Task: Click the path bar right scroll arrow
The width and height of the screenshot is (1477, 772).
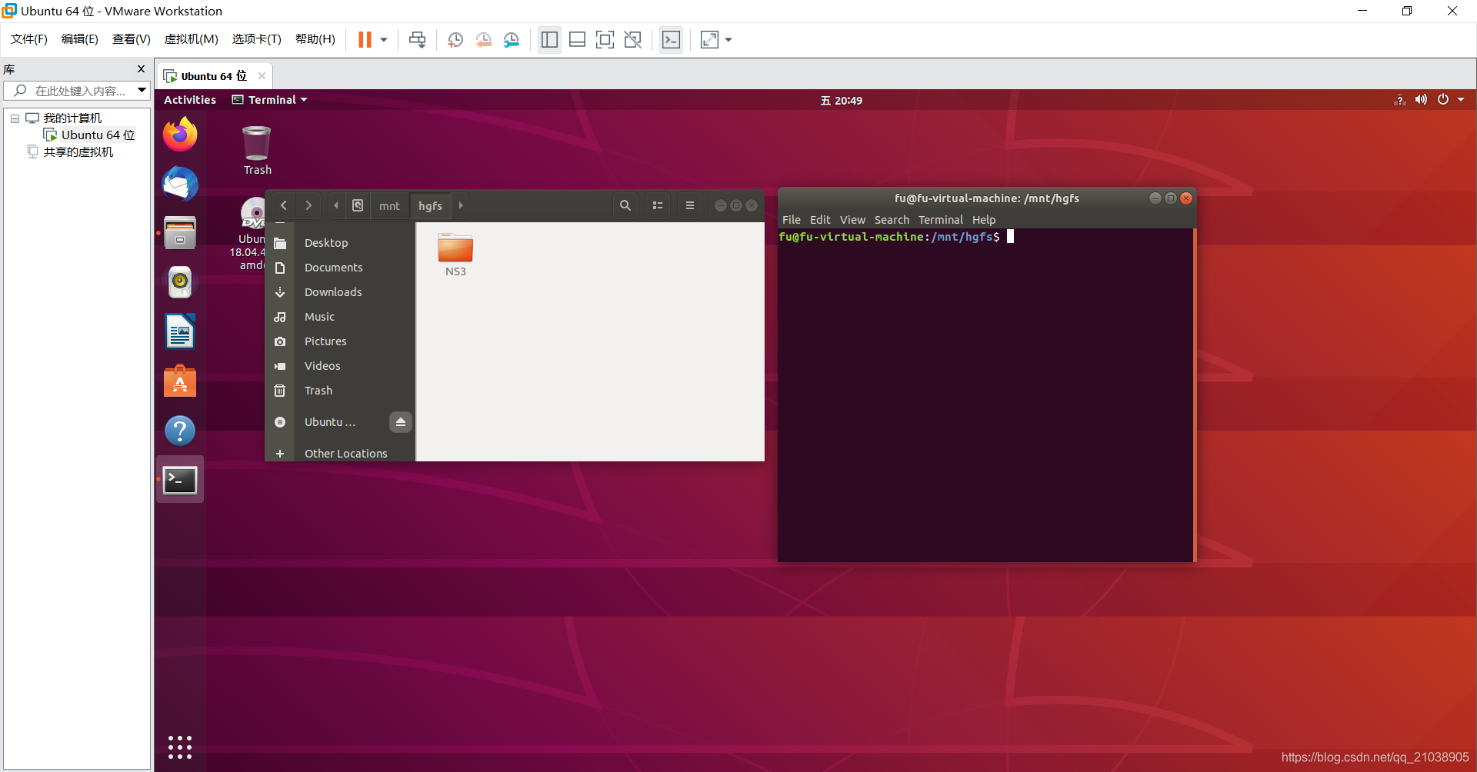Action: pyautogui.click(x=461, y=205)
